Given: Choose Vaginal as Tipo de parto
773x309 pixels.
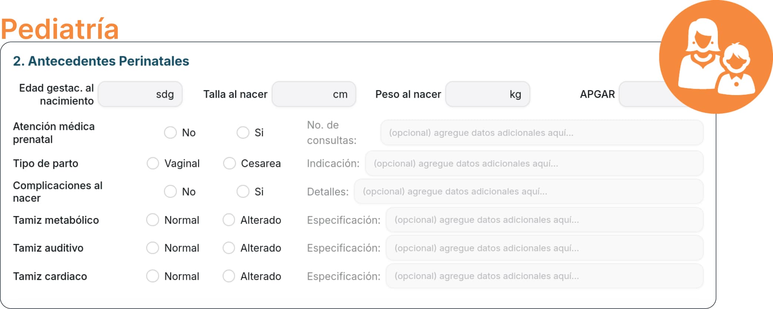Looking at the screenshot, I should tap(153, 163).
